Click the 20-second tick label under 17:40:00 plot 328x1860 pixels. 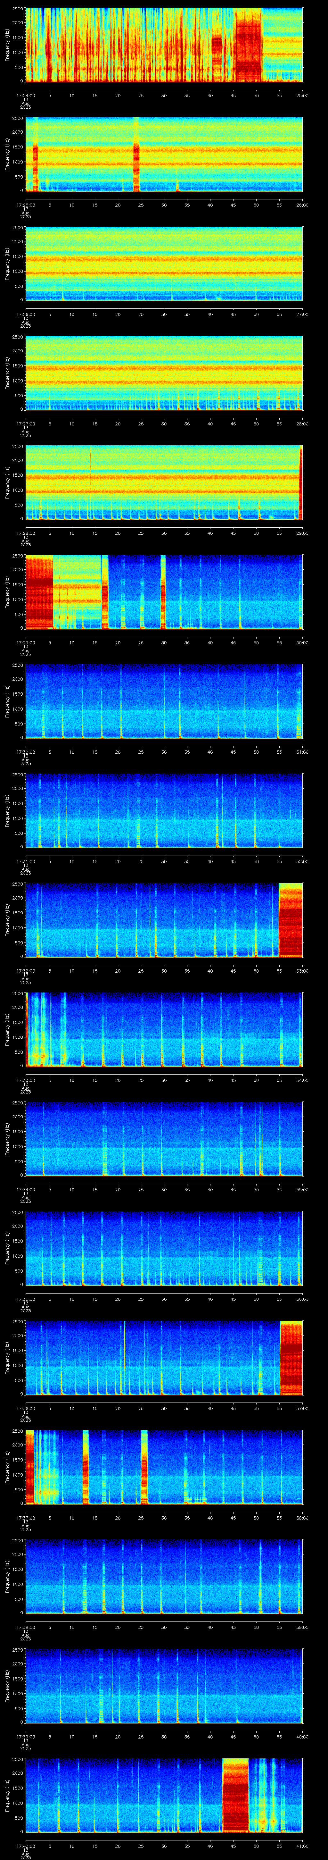[x=118, y=1846]
